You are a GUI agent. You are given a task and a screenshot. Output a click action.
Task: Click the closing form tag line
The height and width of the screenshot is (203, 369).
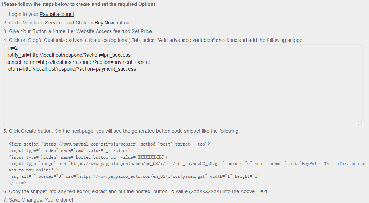17,183
